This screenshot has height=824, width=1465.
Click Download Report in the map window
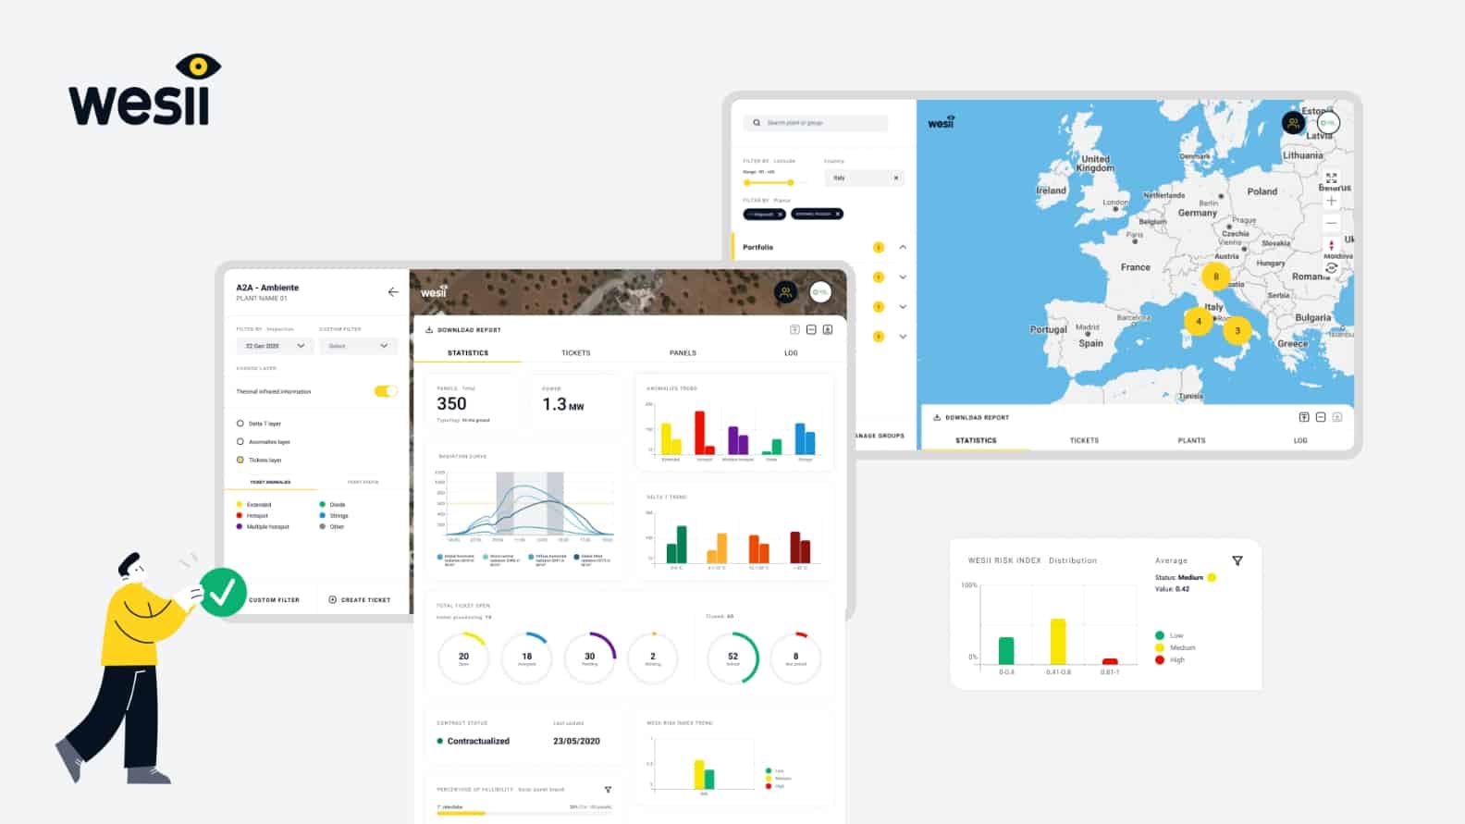(971, 418)
